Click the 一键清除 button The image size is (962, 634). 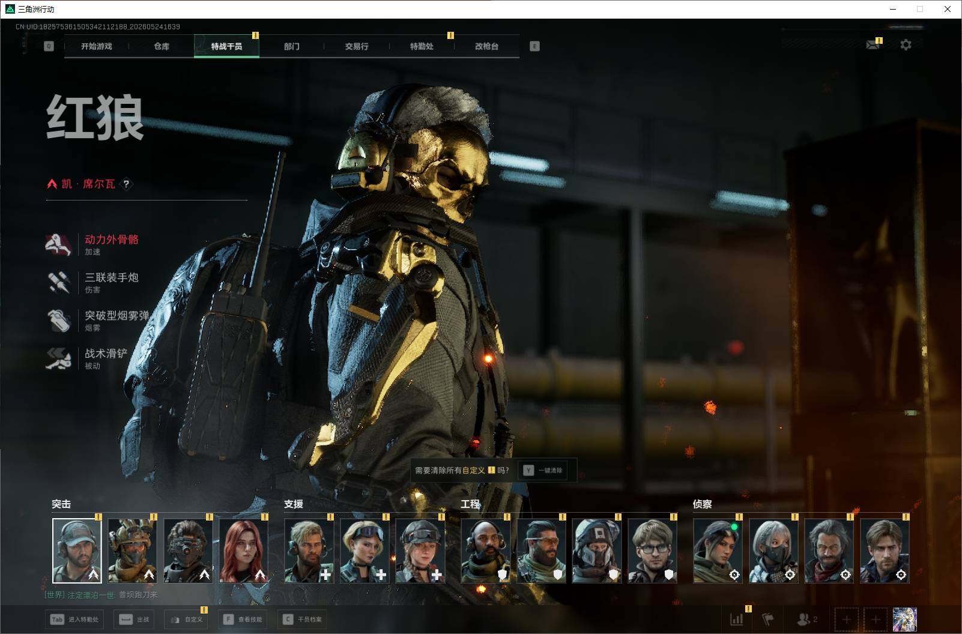543,470
